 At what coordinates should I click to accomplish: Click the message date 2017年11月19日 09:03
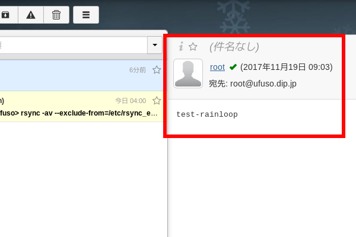coord(286,67)
